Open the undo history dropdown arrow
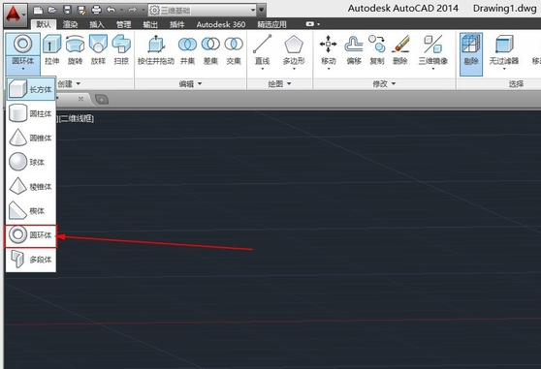Viewport: 541px width, 369px height. 121,11
